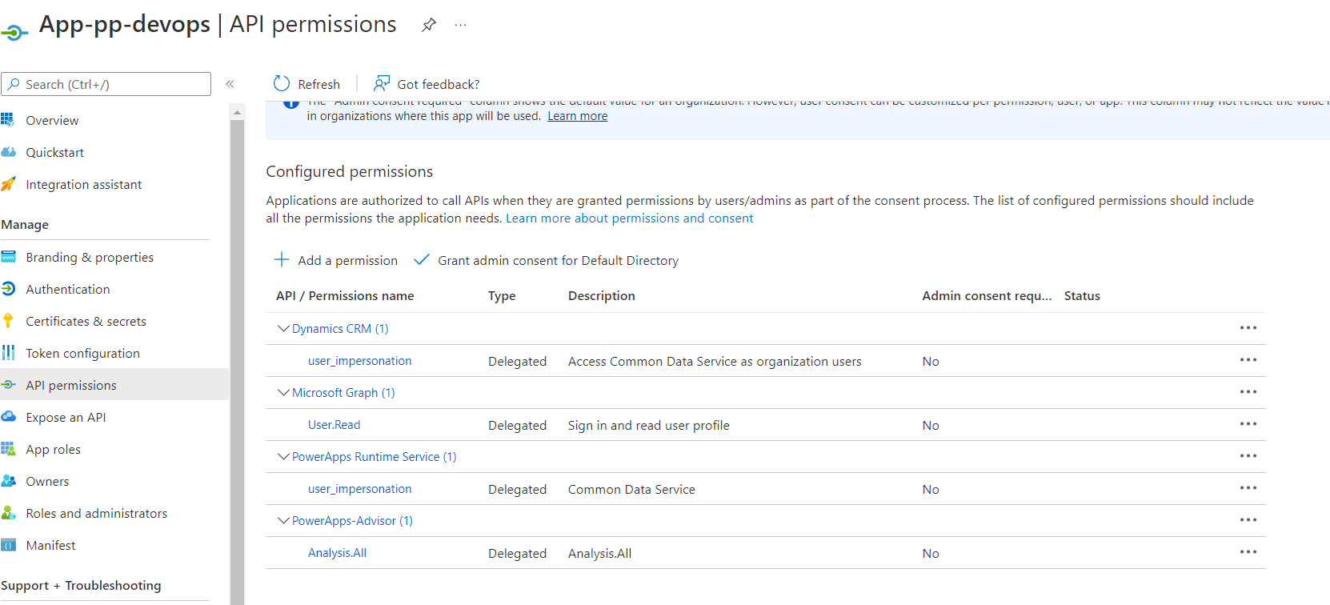Open ellipsis menu for User.Read row
The width and height of the screenshot is (1330, 605).
click(1248, 424)
